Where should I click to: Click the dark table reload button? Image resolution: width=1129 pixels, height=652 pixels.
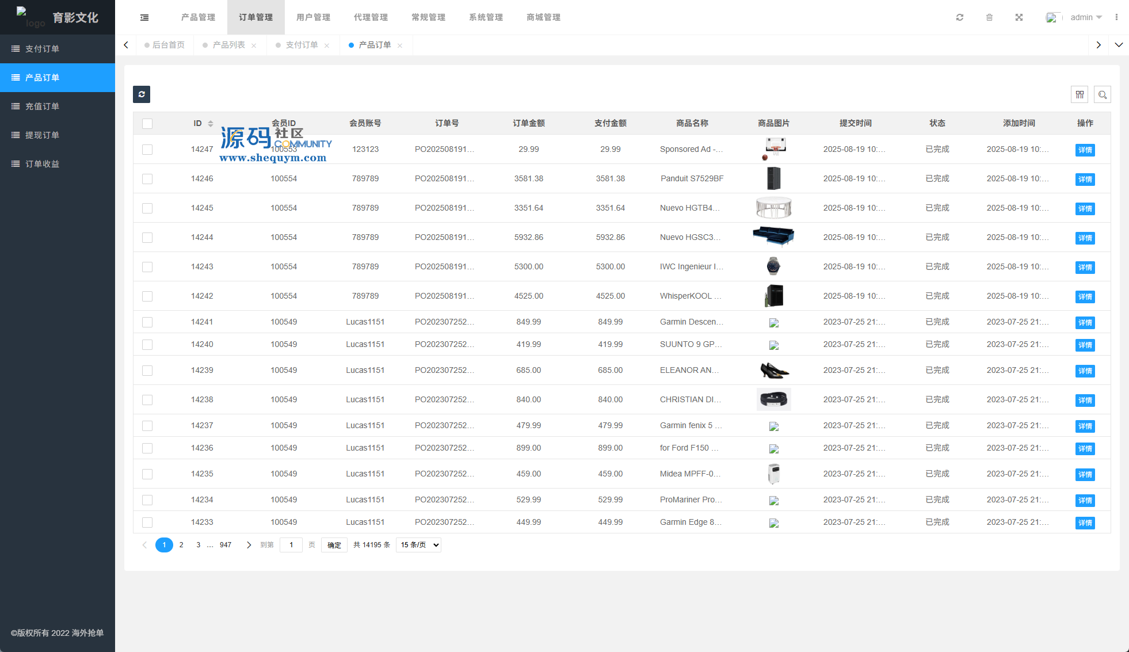(142, 94)
